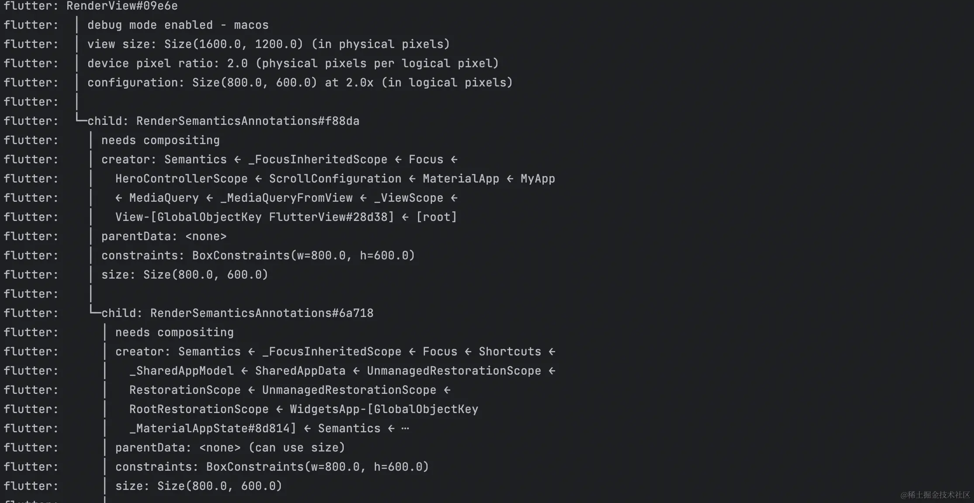This screenshot has height=503, width=974.
Task: Select the 'debug mode enabled - macos' line
Action: click(x=178, y=25)
